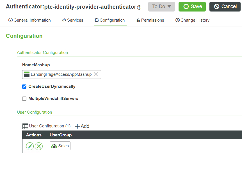242x174 pixels.
Task: Click the User Configuration section heading
Action: click(x=35, y=112)
